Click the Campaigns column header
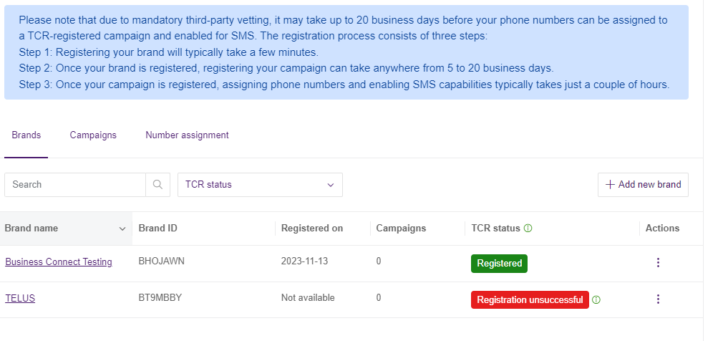The image size is (723, 341). point(401,229)
